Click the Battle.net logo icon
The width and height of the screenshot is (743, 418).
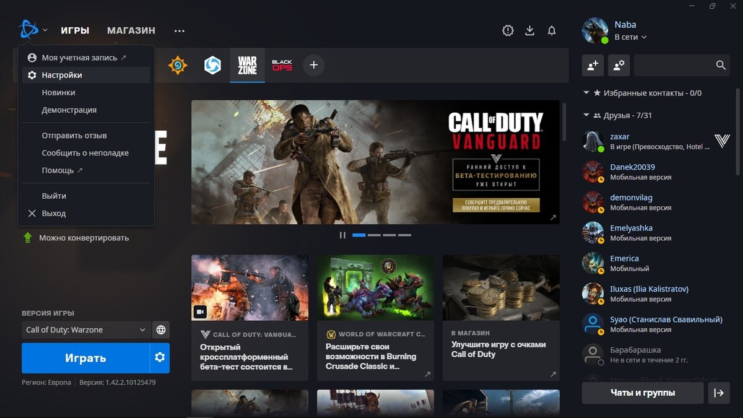(29, 29)
